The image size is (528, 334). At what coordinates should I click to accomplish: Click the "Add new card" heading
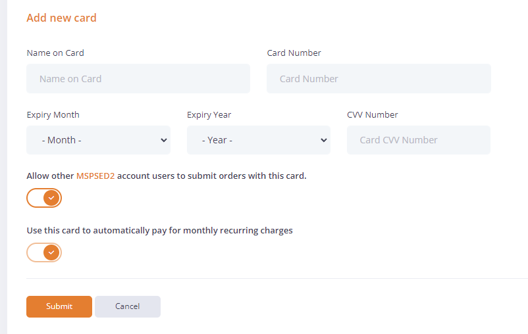tap(61, 18)
